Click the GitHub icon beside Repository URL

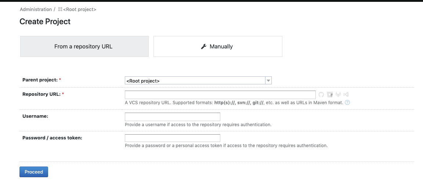tap(321, 95)
